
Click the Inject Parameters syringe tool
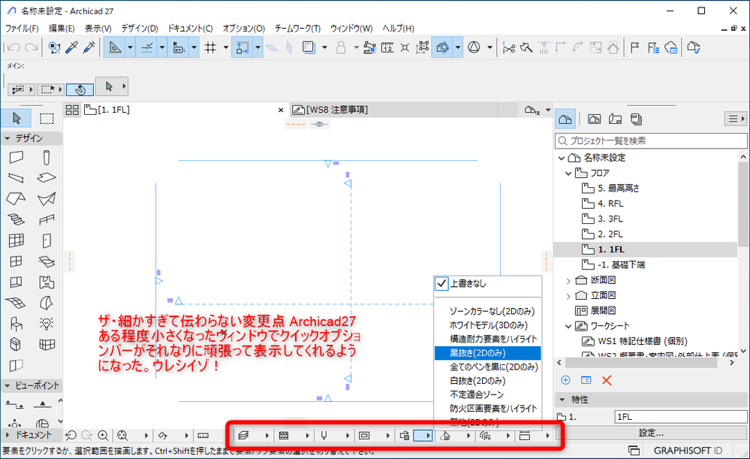[89, 47]
